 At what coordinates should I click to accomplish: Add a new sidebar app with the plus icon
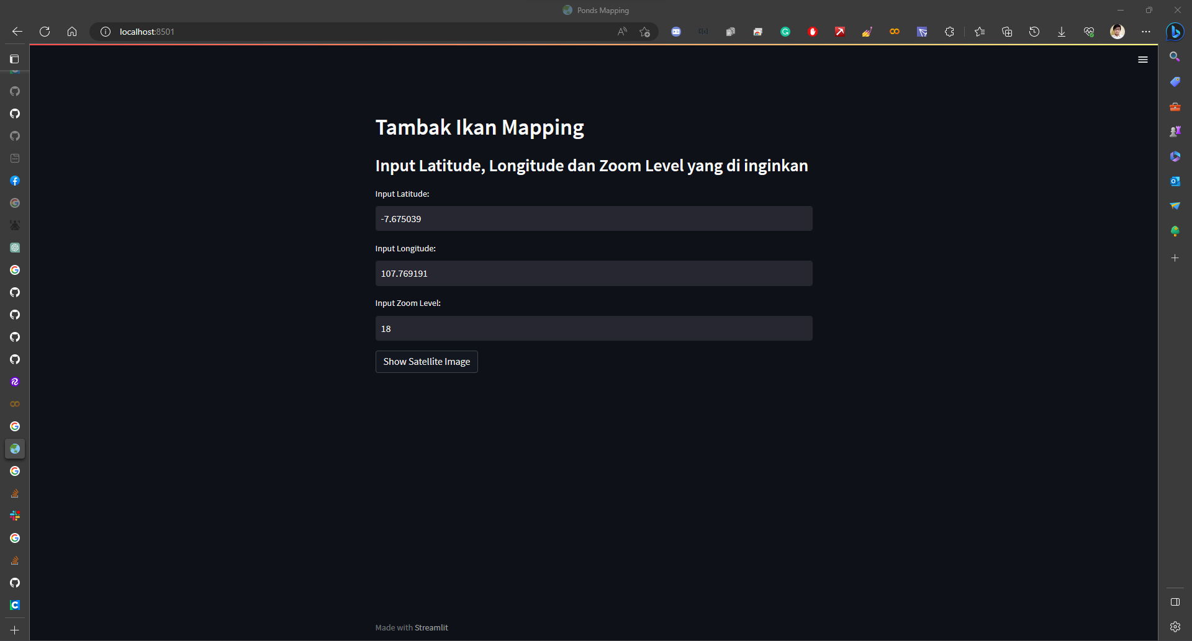1175,258
